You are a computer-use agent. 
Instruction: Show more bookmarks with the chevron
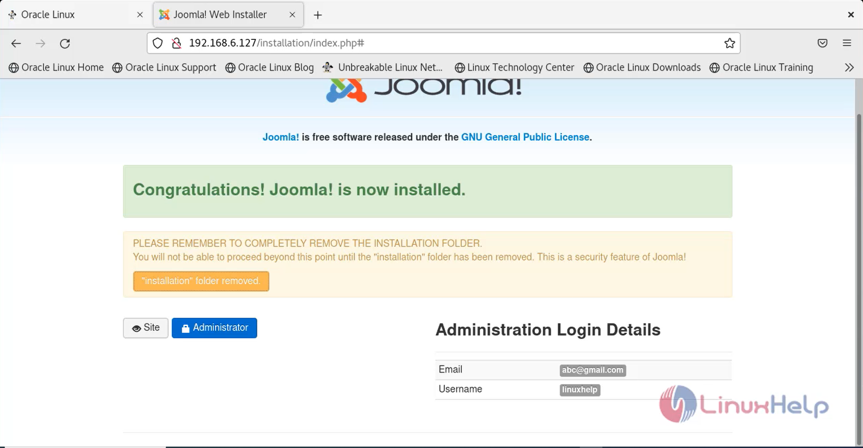(849, 67)
